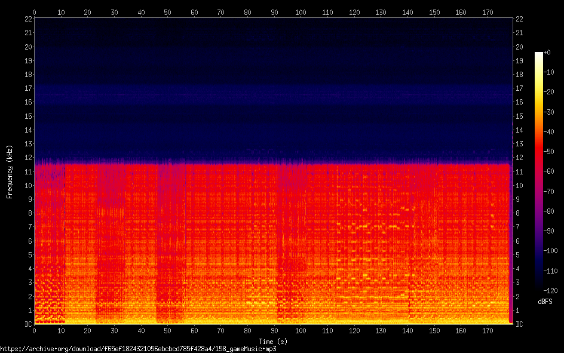Click the 5 kHz label on right axis

coord(518,255)
